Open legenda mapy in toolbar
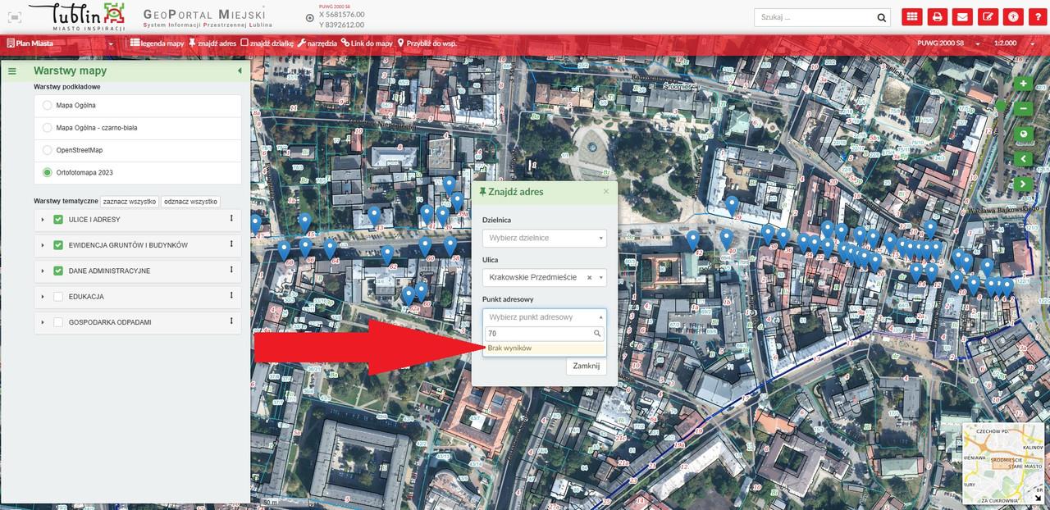The width and height of the screenshot is (1050, 510). tap(157, 43)
